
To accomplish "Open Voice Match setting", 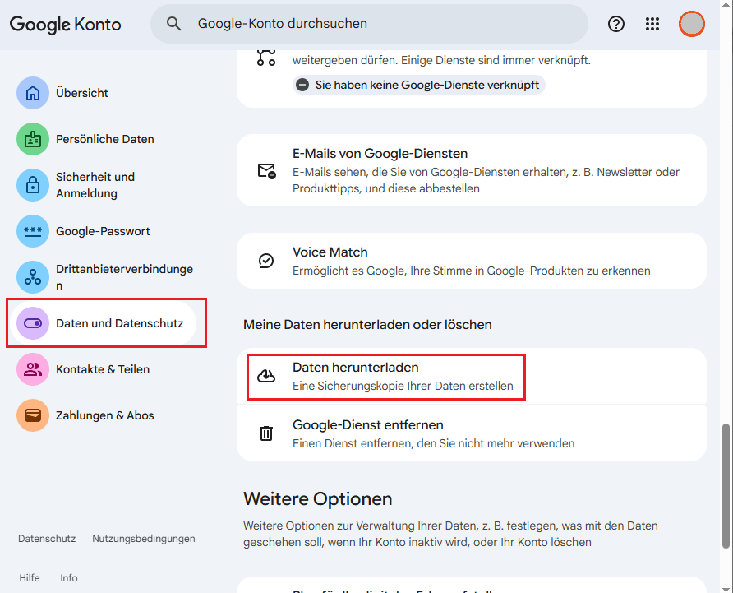I will tap(471, 261).
